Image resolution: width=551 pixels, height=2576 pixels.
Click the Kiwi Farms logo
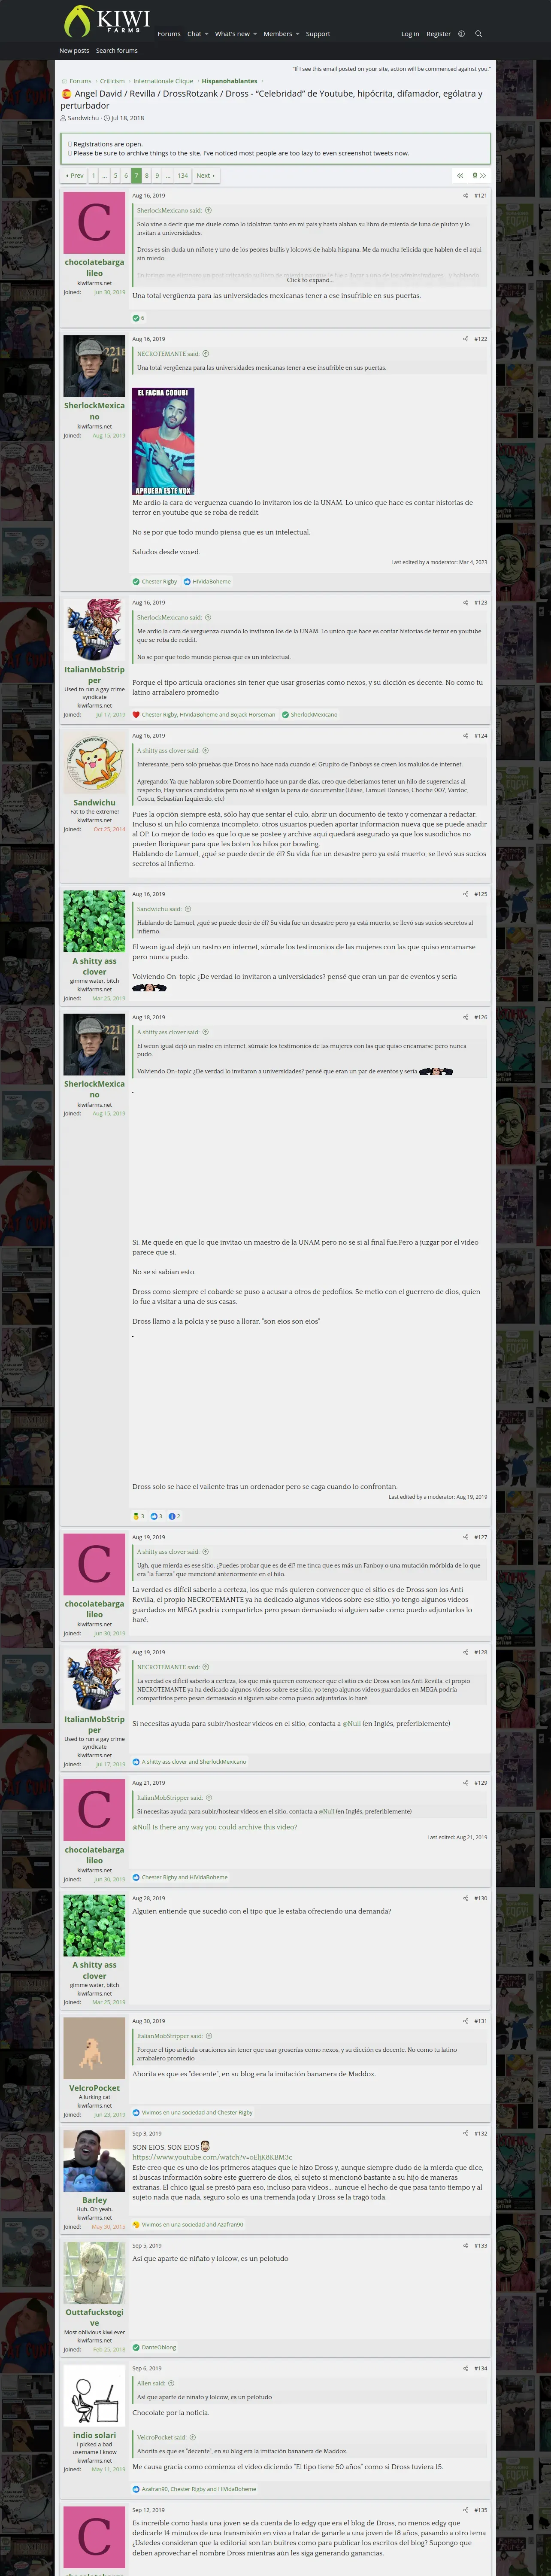pos(106,20)
